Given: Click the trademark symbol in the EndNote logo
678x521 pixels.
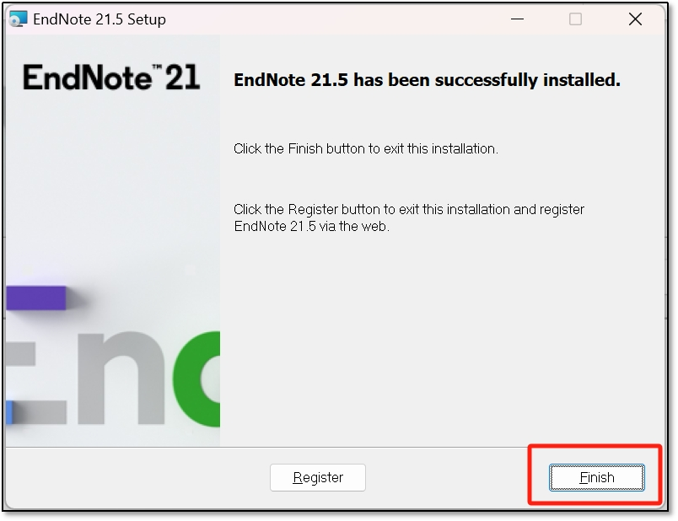Looking at the screenshot, I should point(158,67).
